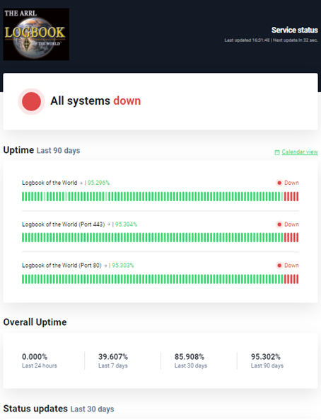Image resolution: width=321 pixels, height=420 pixels.
Task: Open the Logbook of the World (Port 80) monitor
Action: click(x=62, y=265)
